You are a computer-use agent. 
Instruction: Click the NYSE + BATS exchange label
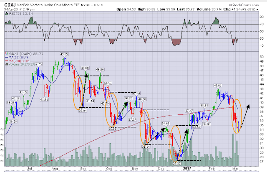tap(92, 5)
